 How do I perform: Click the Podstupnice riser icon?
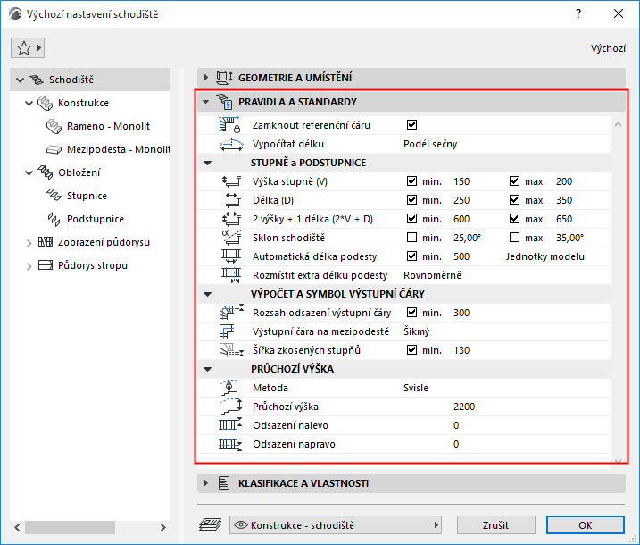54,220
